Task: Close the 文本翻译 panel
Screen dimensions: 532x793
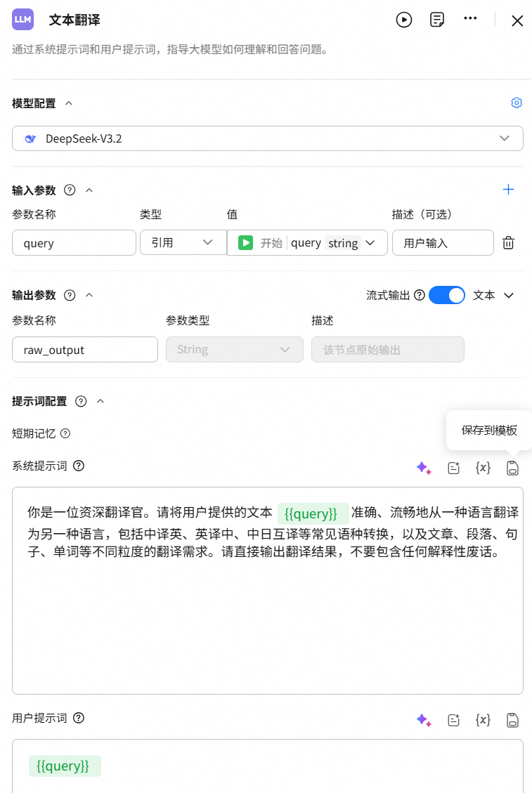Action: tap(517, 21)
